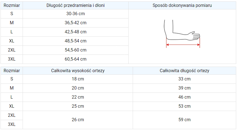The height and width of the screenshot is (130, 237).
Task: Click the "36,5-42 cm" forearm length cell
Action: (75, 23)
